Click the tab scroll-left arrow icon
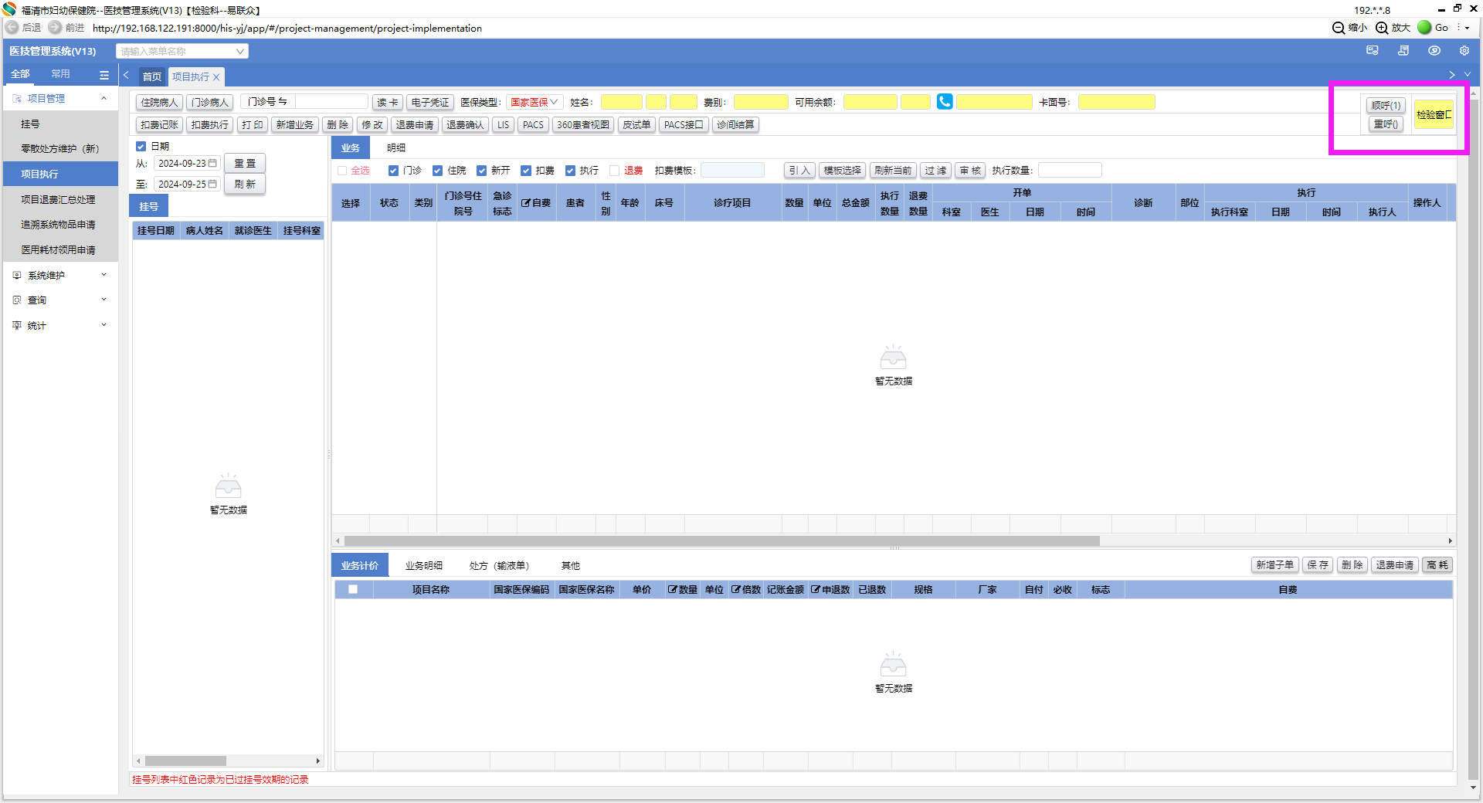1483x803 pixels. pyautogui.click(x=127, y=76)
